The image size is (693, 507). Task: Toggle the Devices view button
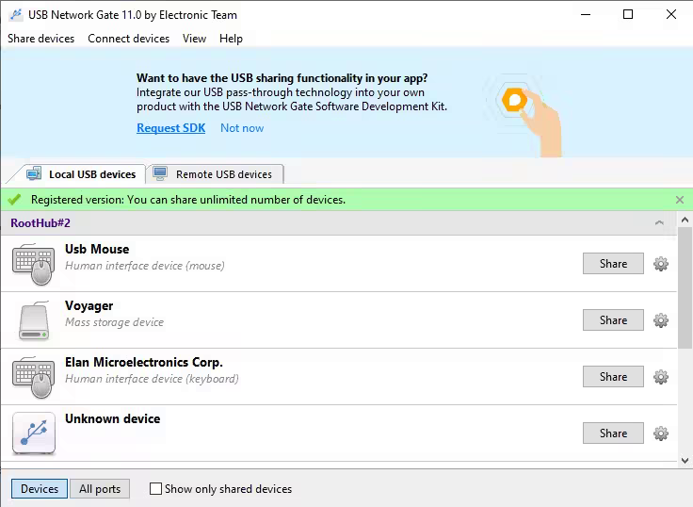[40, 489]
